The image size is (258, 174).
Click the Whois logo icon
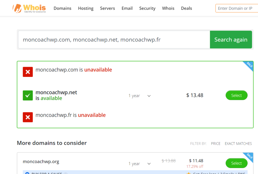point(17,8)
